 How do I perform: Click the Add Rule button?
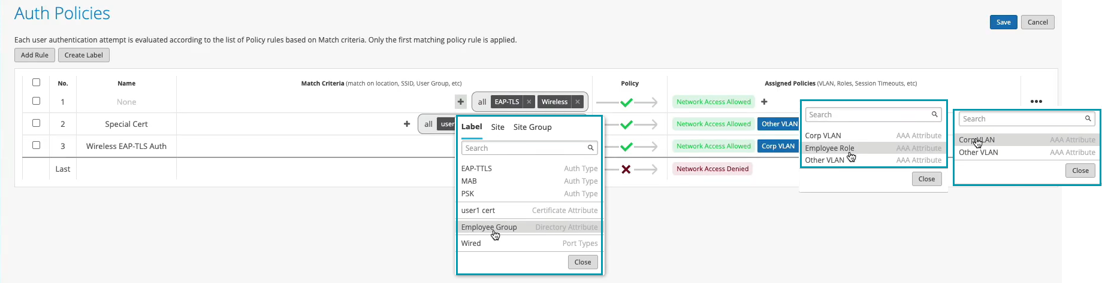pos(35,55)
